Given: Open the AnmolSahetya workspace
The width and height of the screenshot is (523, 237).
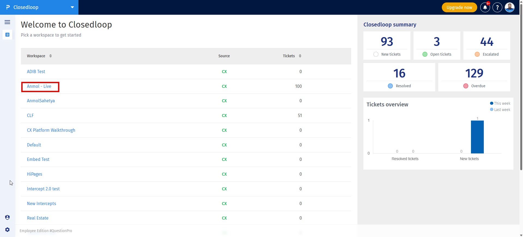Looking at the screenshot, I should (41, 101).
